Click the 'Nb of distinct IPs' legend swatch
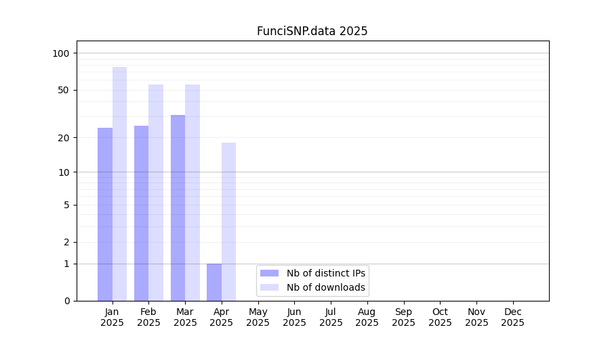Viewport: 610px width, 338px height. (x=269, y=273)
